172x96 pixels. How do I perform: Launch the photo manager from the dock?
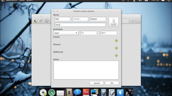coord(94,92)
